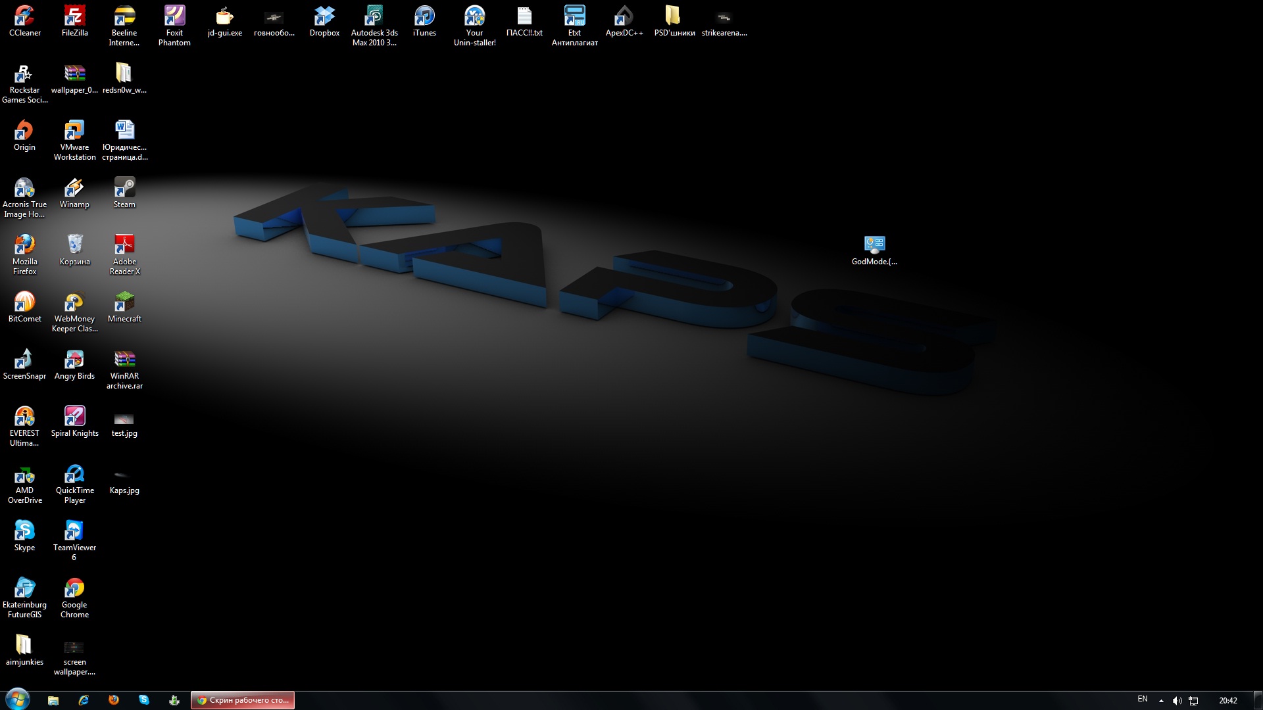Click volume/speaker icon in system tray

pyautogui.click(x=1177, y=699)
